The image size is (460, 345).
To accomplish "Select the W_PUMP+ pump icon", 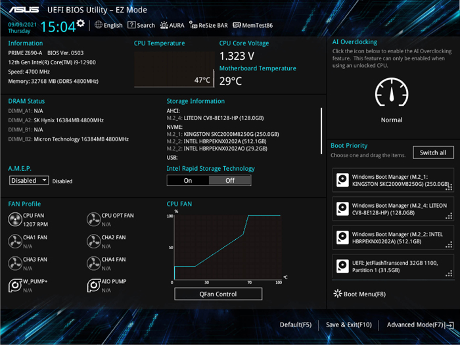I will 15,285.
